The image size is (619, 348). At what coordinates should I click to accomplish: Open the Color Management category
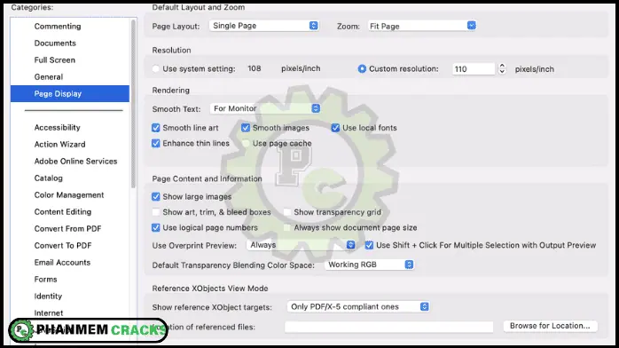pyautogui.click(x=69, y=194)
